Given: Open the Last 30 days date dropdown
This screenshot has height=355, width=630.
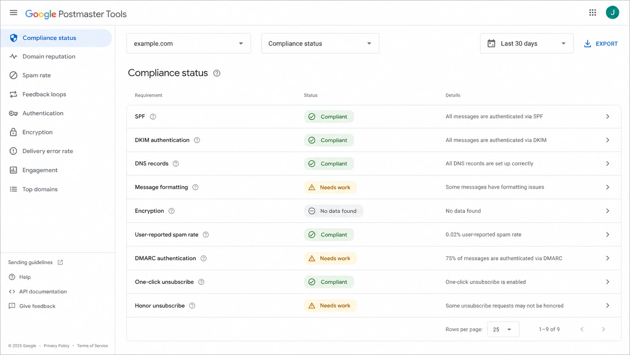Looking at the screenshot, I should pos(527,43).
